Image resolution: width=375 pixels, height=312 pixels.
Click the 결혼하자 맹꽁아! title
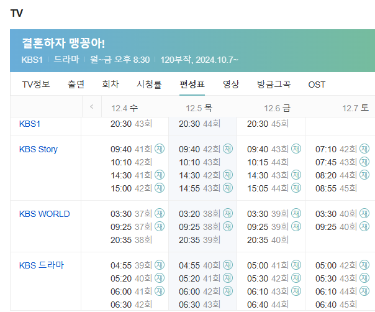coord(63,44)
